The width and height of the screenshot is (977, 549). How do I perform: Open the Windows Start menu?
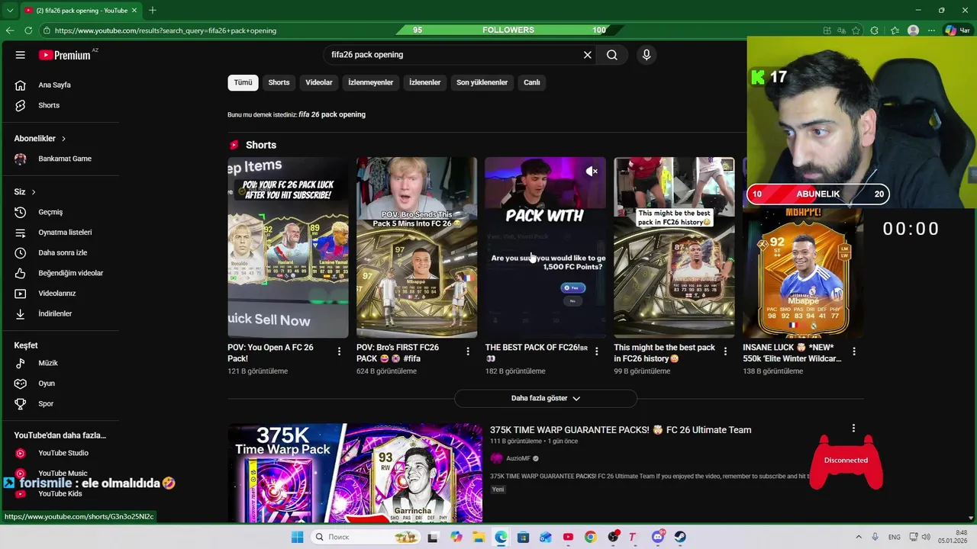[297, 537]
